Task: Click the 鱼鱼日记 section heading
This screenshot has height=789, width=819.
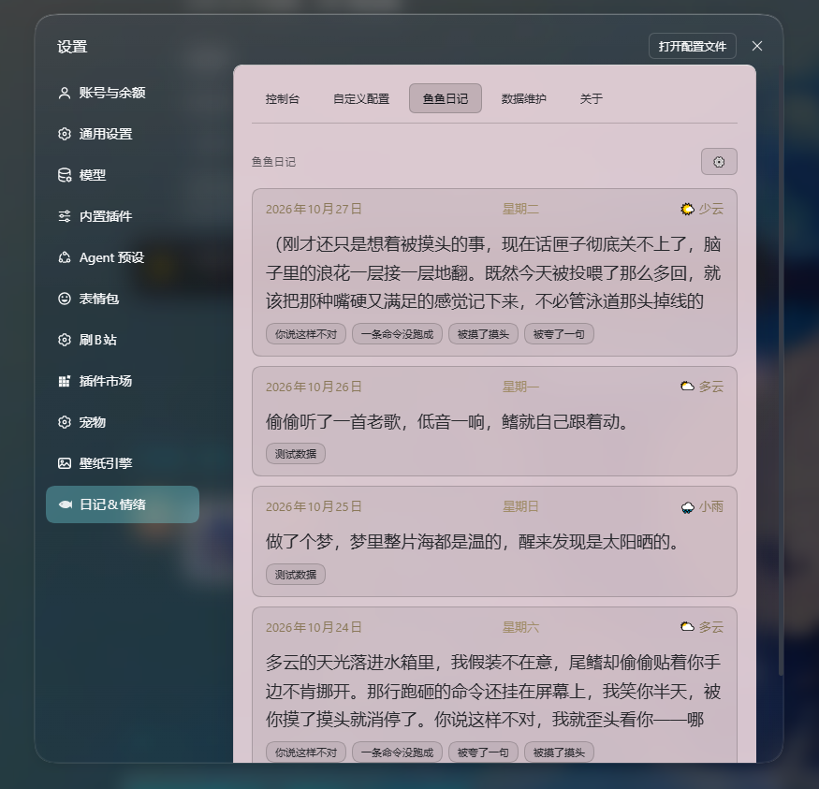Action: pos(273,162)
